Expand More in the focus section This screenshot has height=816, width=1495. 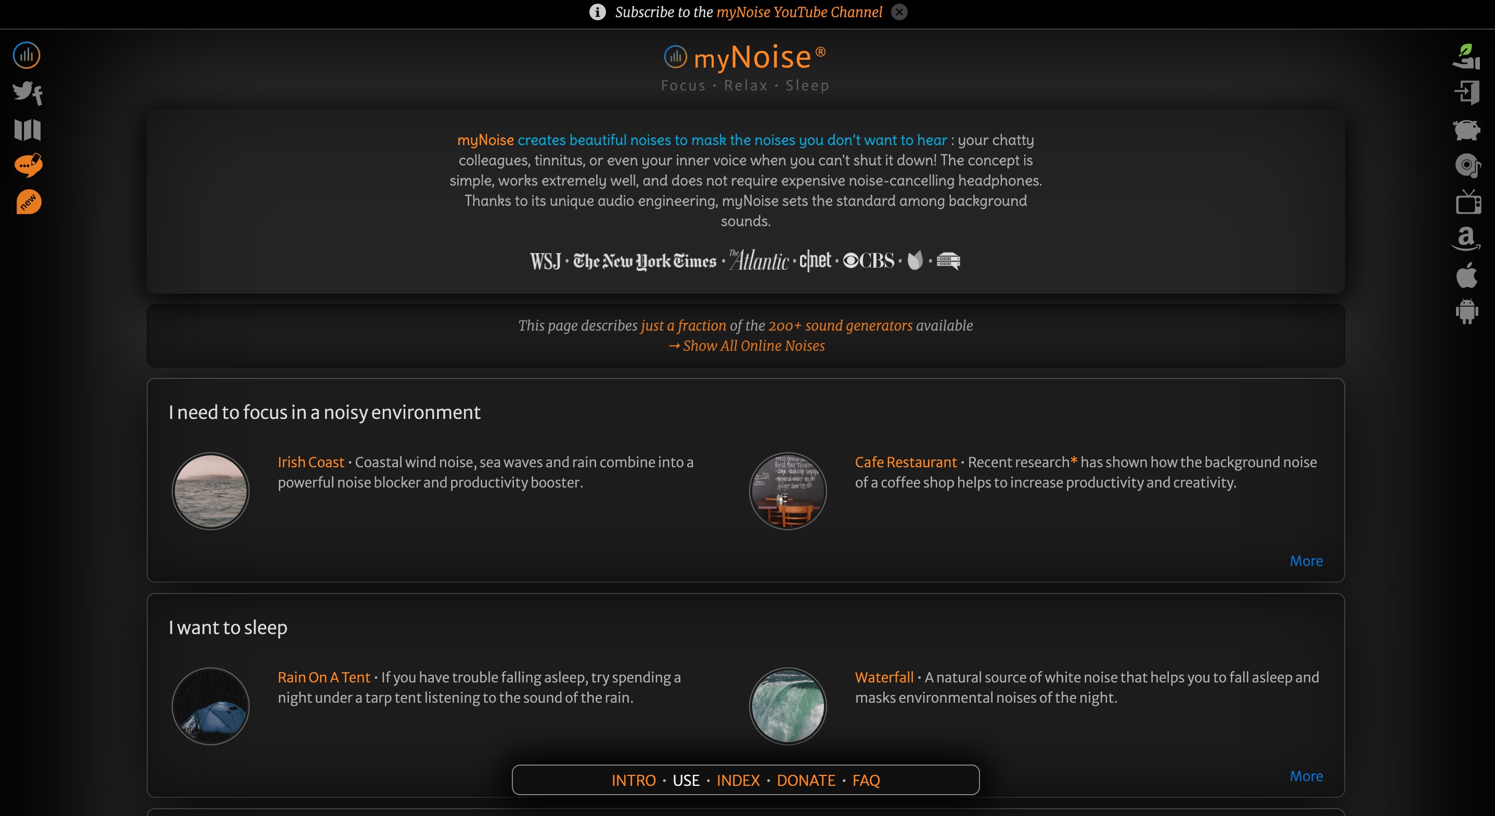point(1306,561)
